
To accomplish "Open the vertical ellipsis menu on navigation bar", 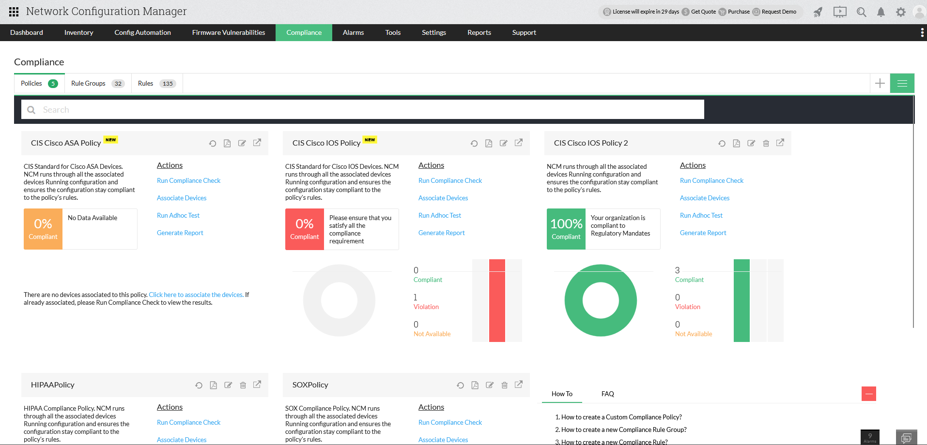I will (x=921, y=32).
